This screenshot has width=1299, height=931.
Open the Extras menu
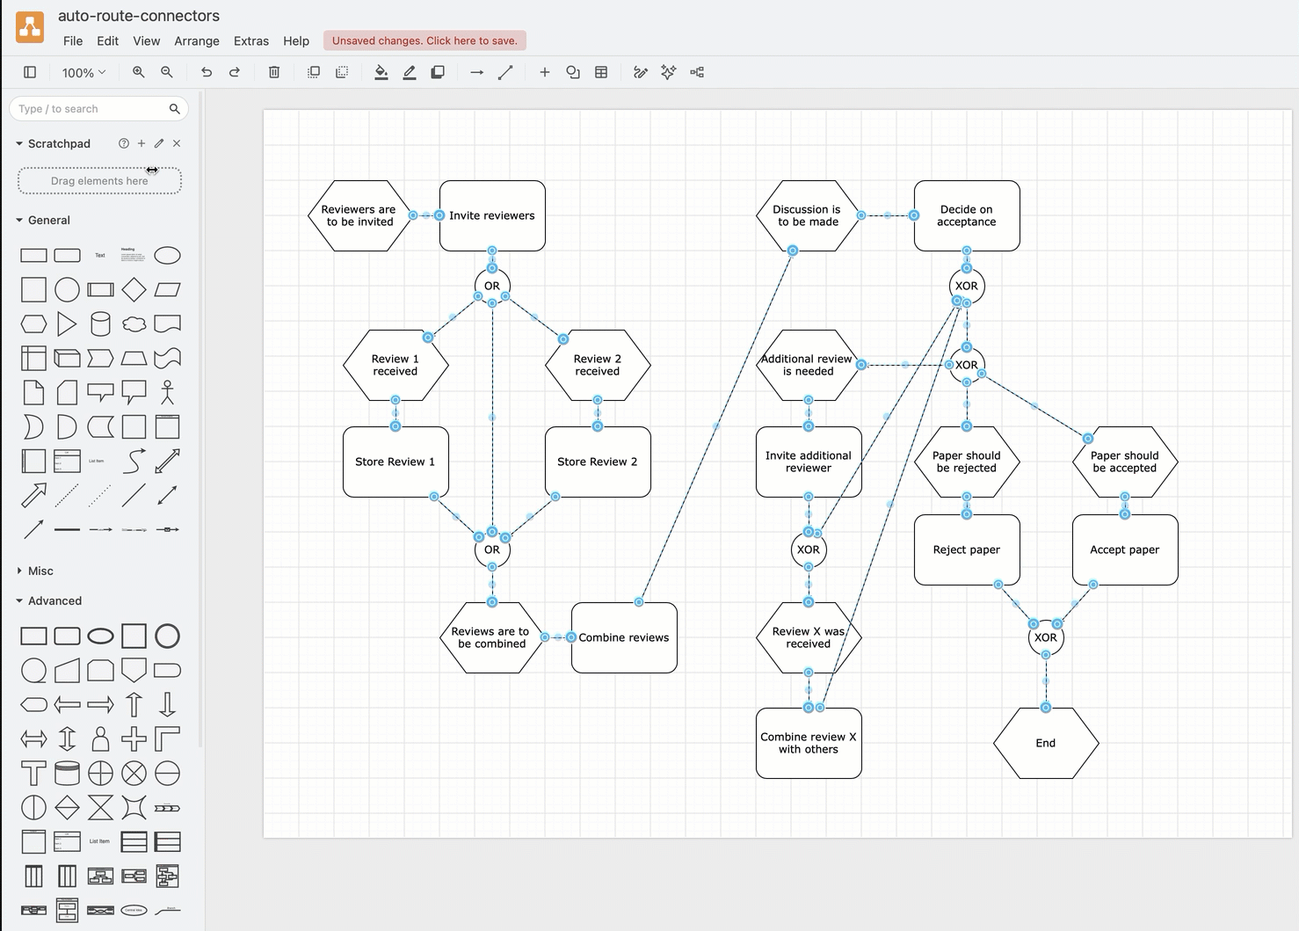[251, 40]
